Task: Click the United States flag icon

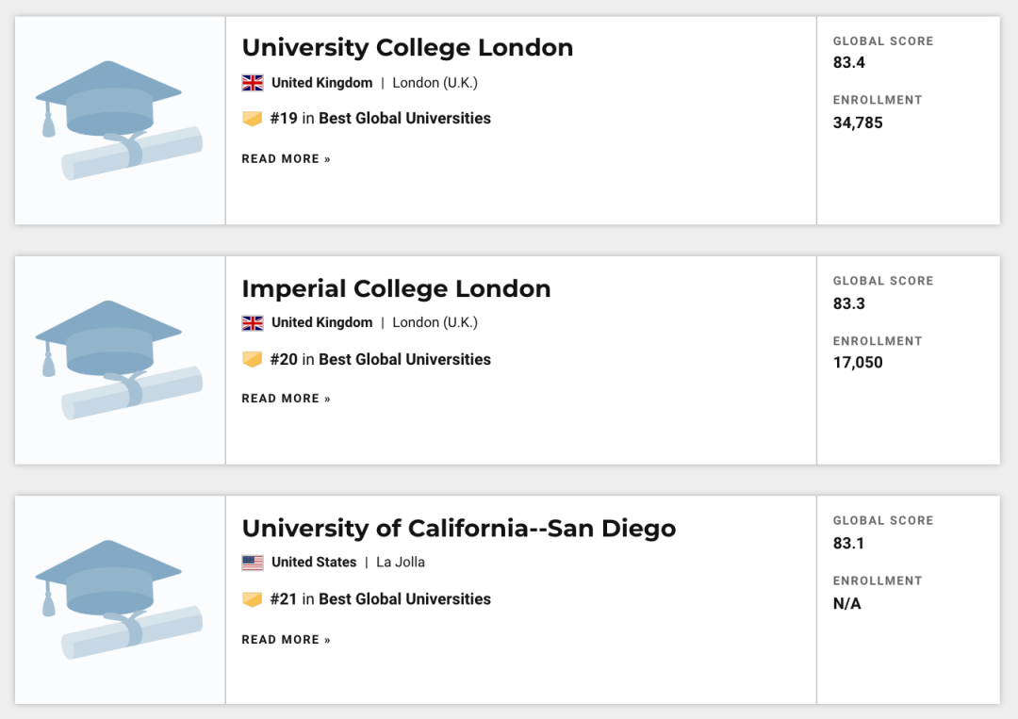Action: click(253, 563)
